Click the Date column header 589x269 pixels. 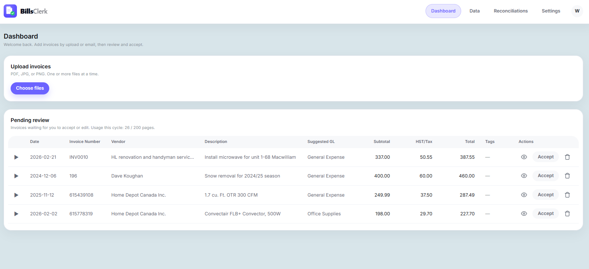point(35,141)
